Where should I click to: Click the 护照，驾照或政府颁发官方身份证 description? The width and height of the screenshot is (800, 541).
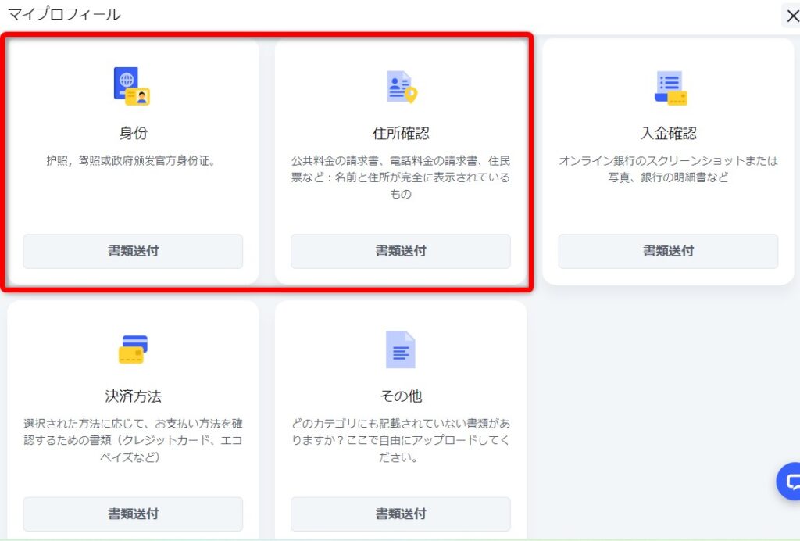[x=133, y=161]
